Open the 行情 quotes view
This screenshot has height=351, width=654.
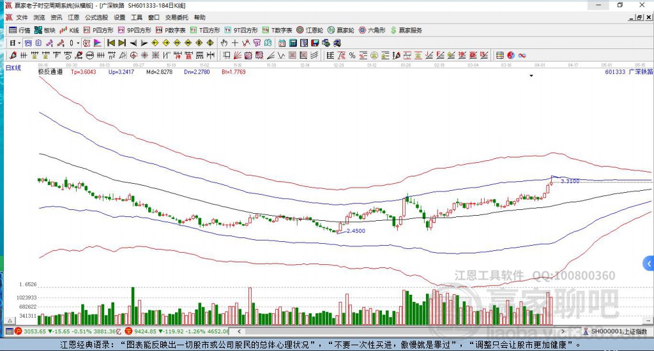click(20, 30)
